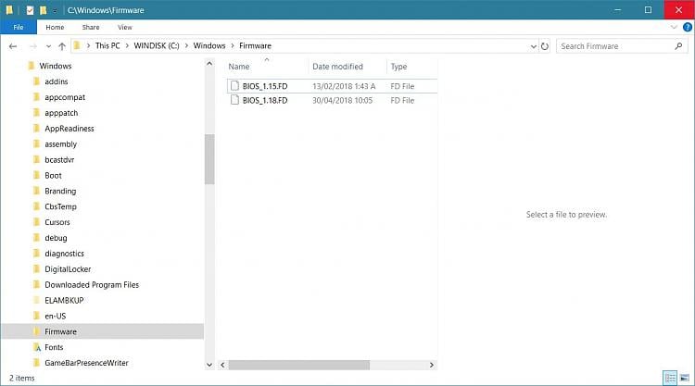The height and width of the screenshot is (386, 695).
Task: Select the AppReadiness folder
Action: pyautogui.click(x=69, y=129)
